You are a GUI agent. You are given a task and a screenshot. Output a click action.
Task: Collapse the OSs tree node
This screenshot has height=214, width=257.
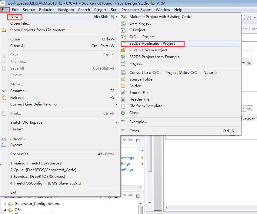(5, 209)
